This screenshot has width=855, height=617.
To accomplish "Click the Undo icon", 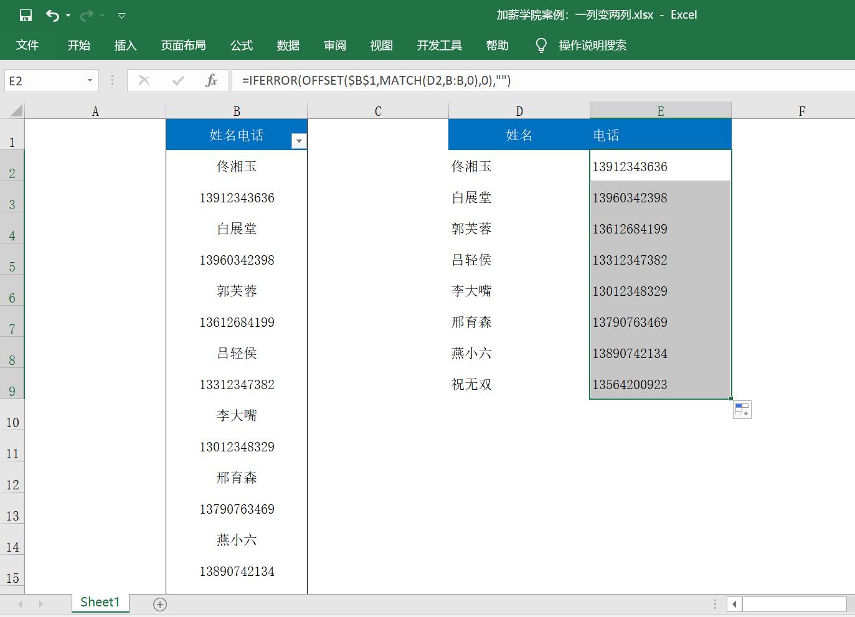I will click(x=53, y=15).
